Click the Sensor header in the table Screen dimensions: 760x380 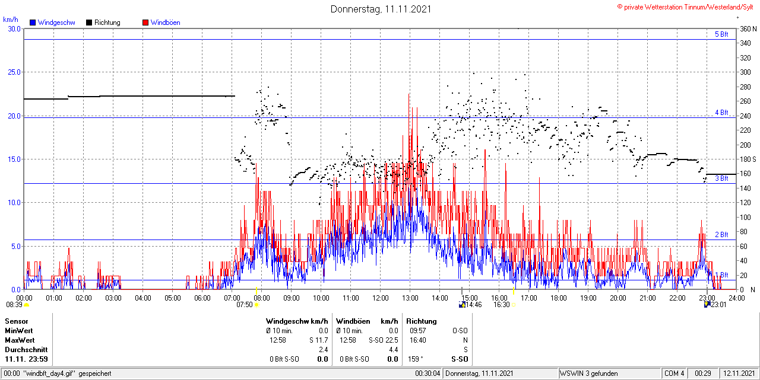[x=17, y=321]
